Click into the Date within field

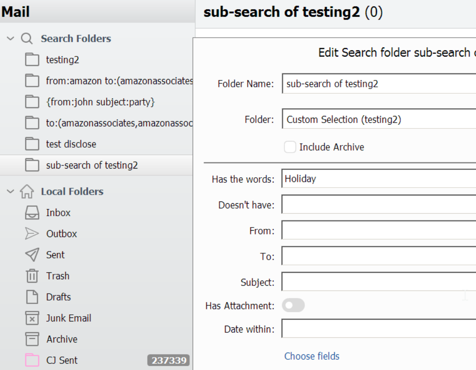(379, 328)
